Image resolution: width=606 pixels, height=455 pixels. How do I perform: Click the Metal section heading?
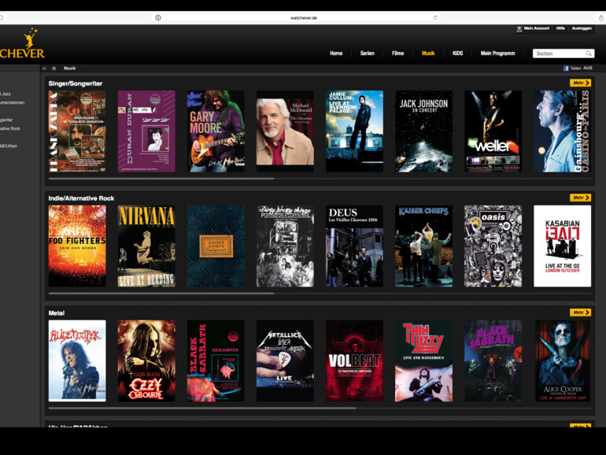pyautogui.click(x=57, y=313)
